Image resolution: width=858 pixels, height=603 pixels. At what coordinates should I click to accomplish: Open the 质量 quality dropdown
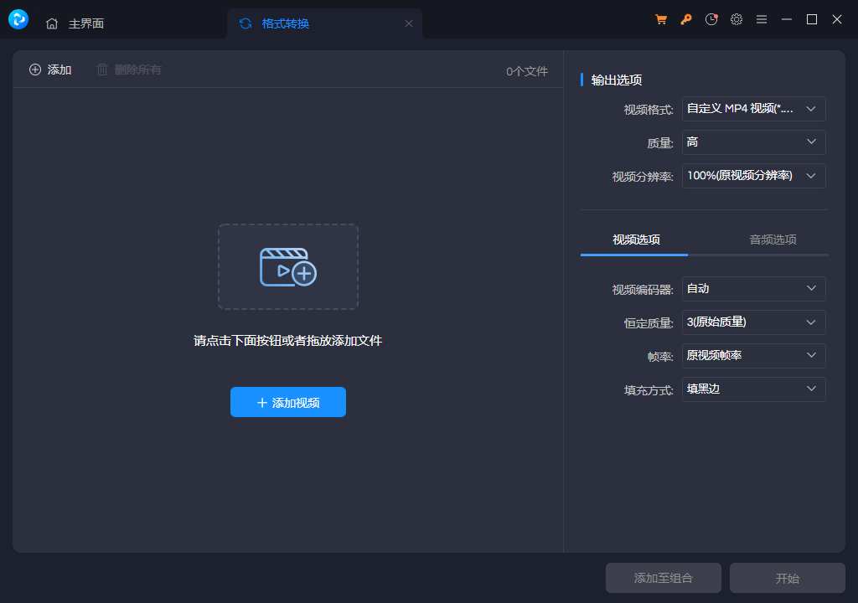752,142
